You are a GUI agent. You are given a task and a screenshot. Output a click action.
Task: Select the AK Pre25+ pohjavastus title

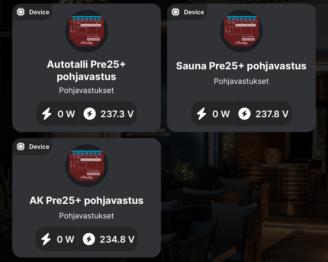tap(87, 201)
